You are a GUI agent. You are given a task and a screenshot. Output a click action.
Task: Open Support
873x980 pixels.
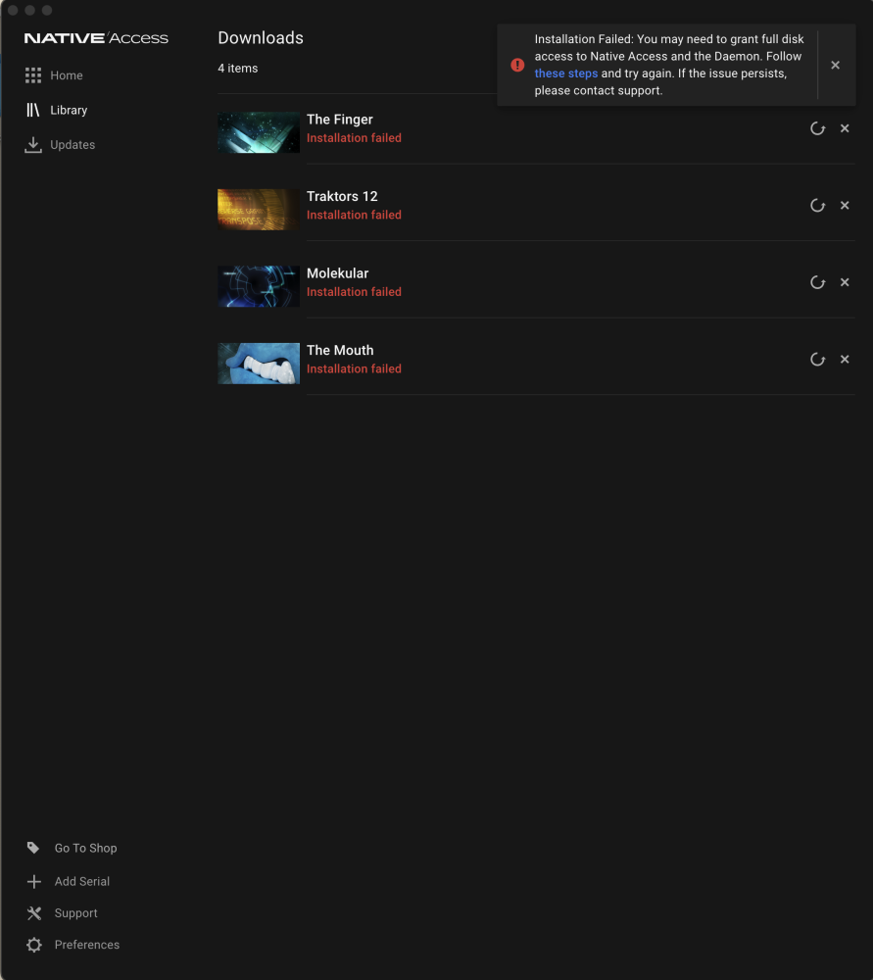pos(75,913)
